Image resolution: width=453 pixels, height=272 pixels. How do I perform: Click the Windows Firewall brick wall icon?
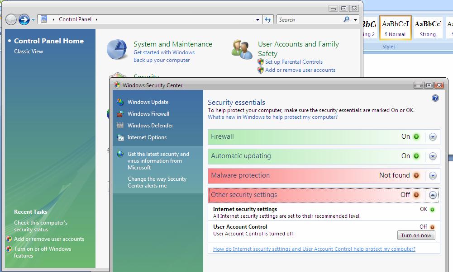pyautogui.click(x=120, y=114)
